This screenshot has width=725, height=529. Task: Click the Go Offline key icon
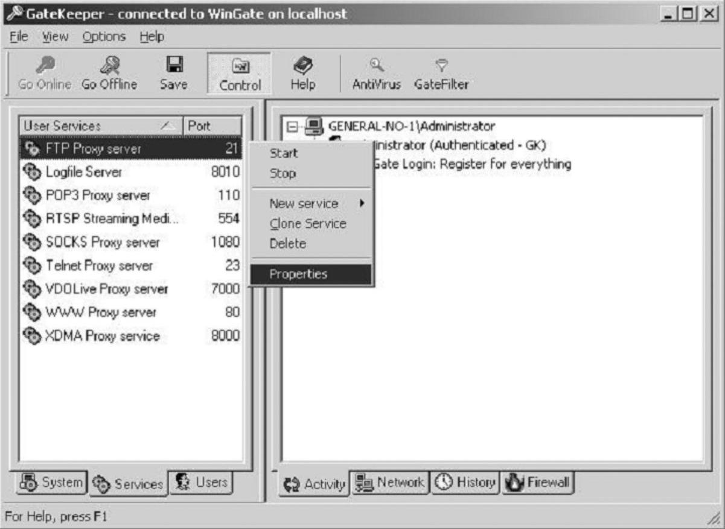(x=109, y=65)
